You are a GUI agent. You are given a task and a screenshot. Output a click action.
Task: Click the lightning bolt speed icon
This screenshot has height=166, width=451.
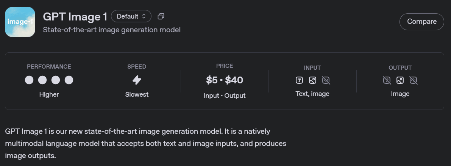pyautogui.click(x=137, y=80)
